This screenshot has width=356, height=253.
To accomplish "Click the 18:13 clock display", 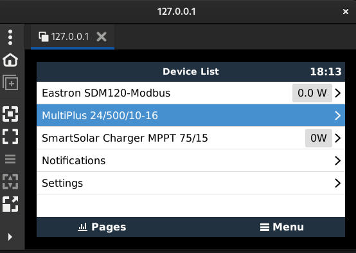I will pos(326,72).
